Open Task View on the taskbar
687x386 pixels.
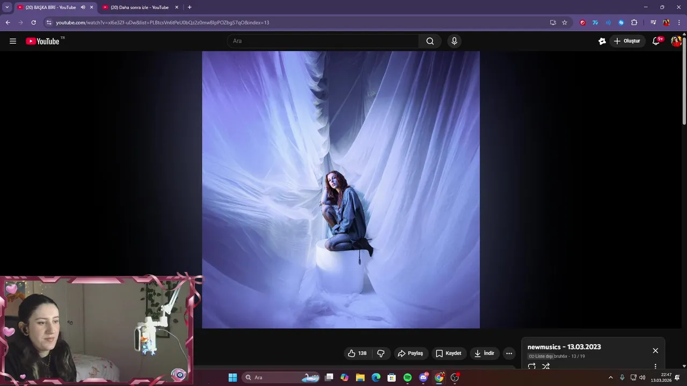[329, 377]
